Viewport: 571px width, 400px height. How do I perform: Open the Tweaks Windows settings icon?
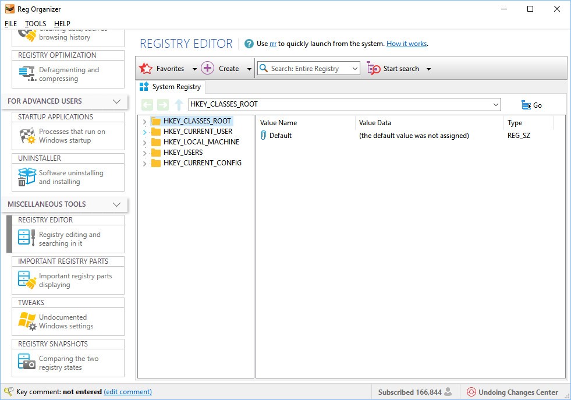pos(27,321)
